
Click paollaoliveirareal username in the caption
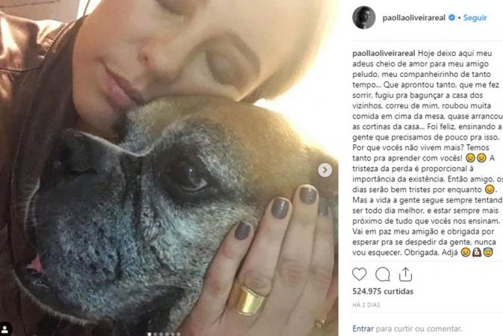[384, 53]
